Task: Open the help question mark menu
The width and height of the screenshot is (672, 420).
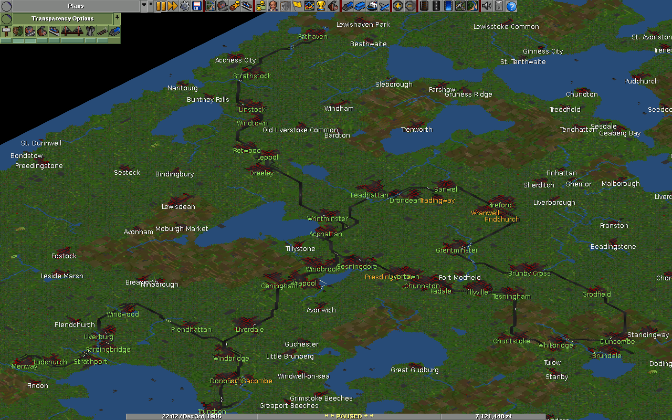Action: (x=511, y=6)
